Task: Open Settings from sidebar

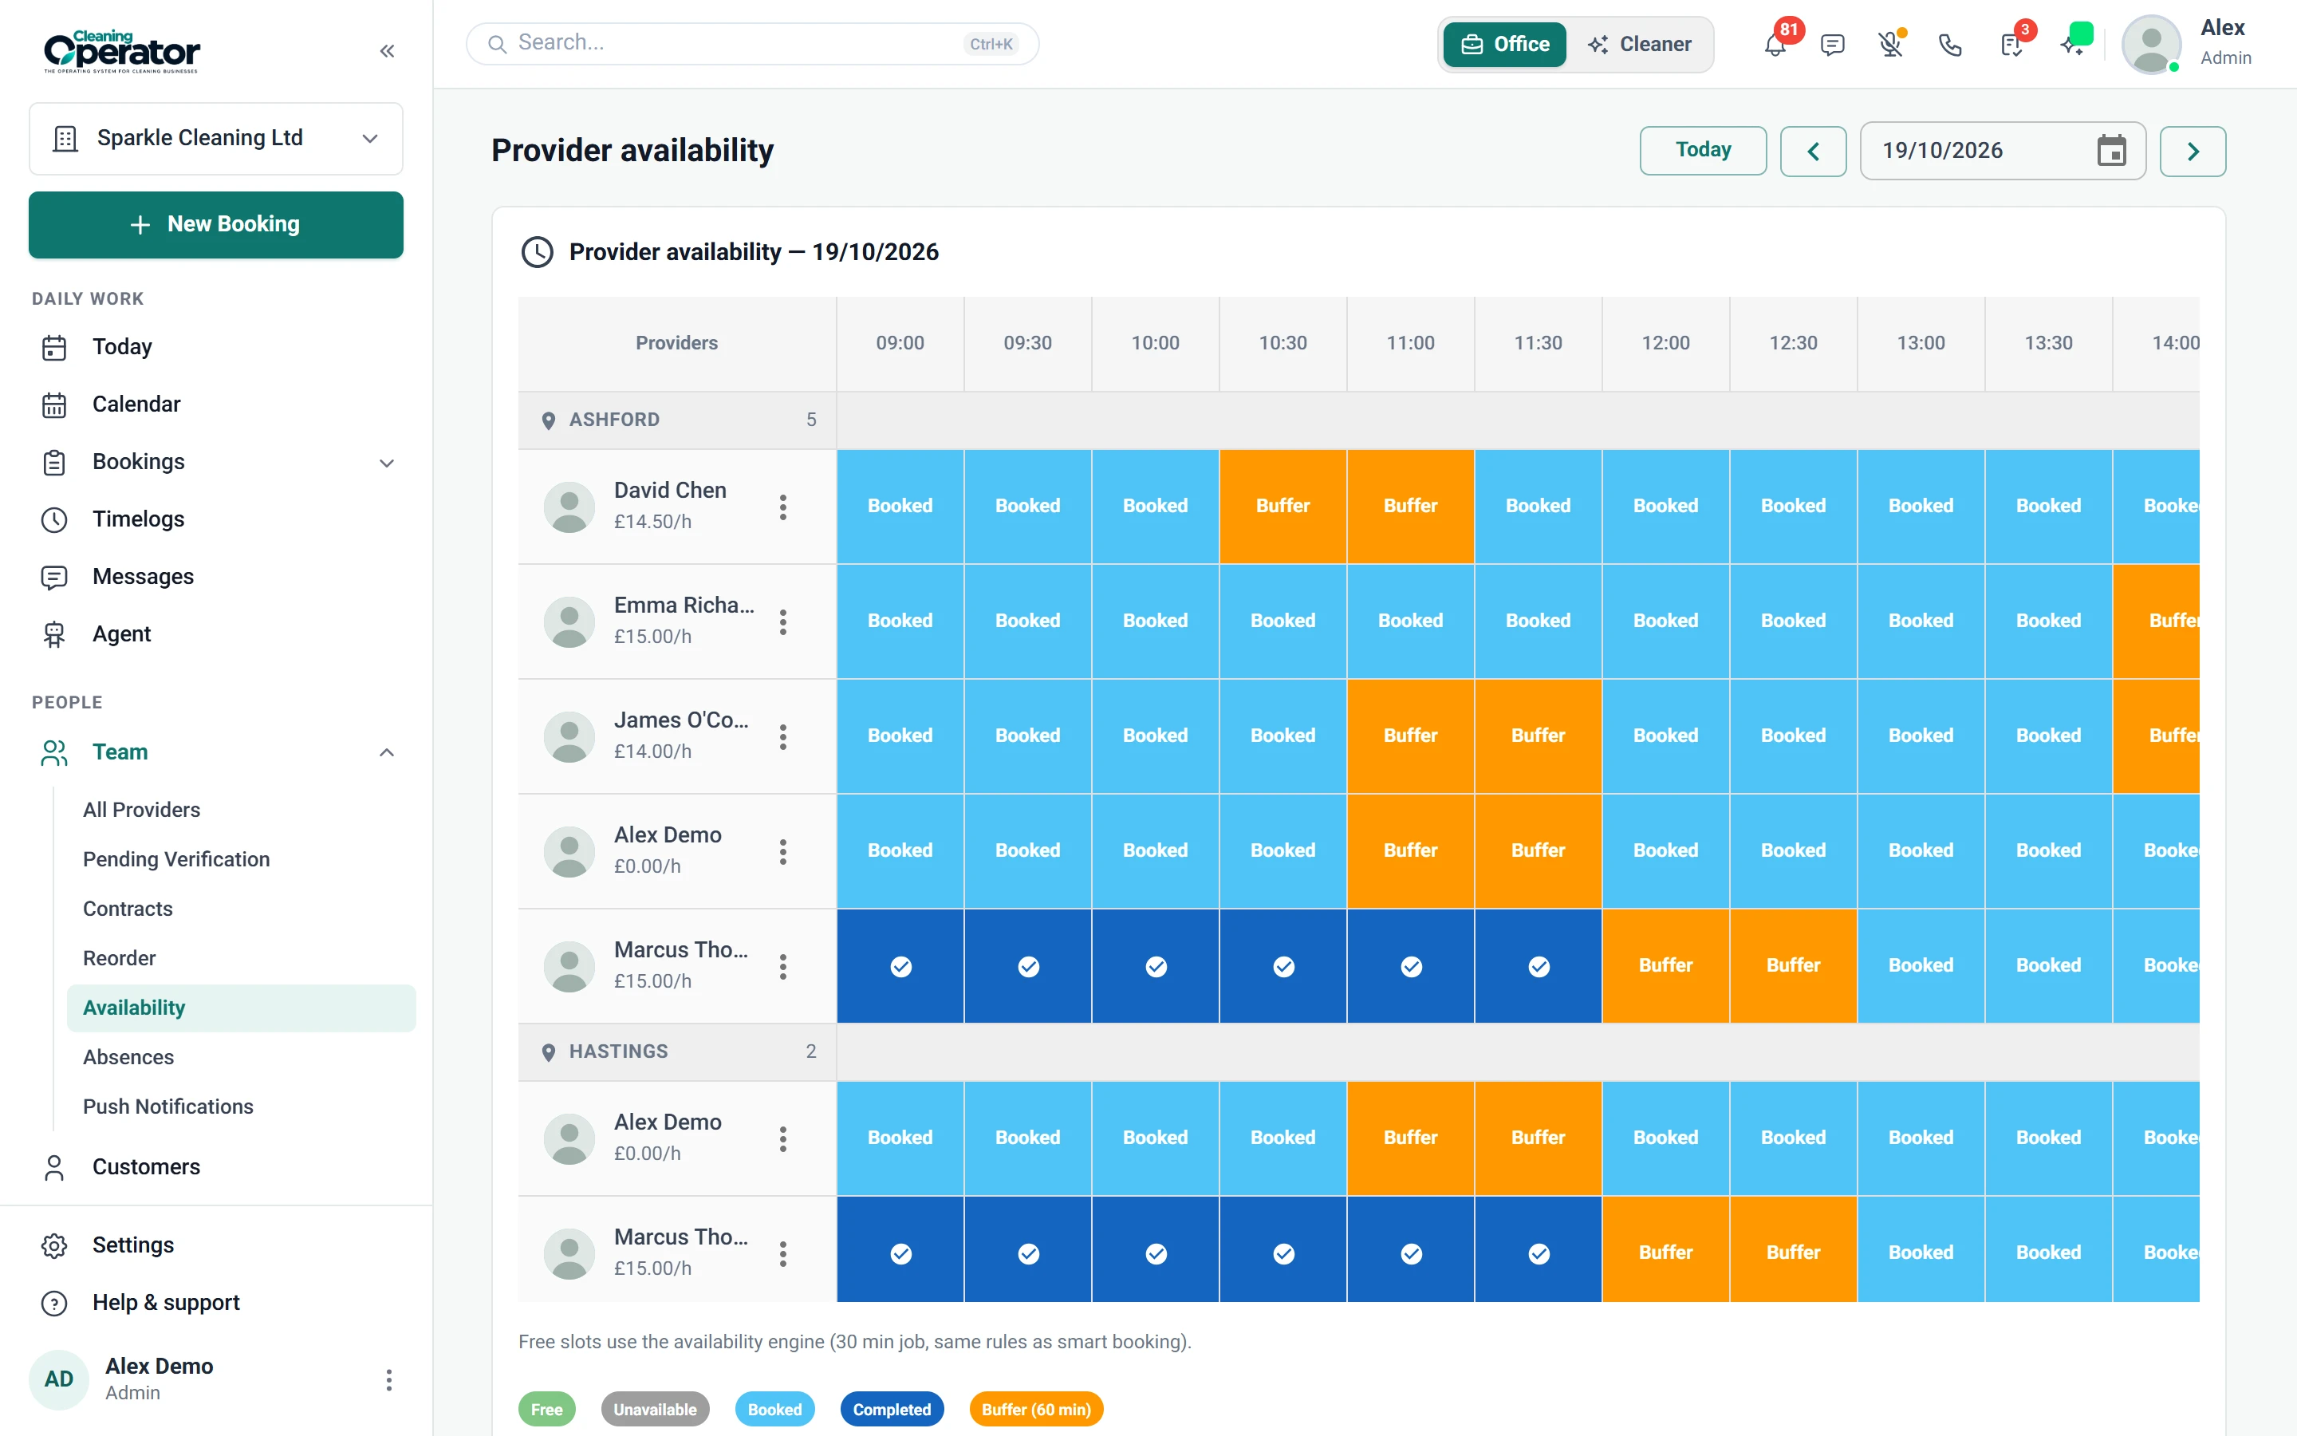Action: click(215, 1245)
